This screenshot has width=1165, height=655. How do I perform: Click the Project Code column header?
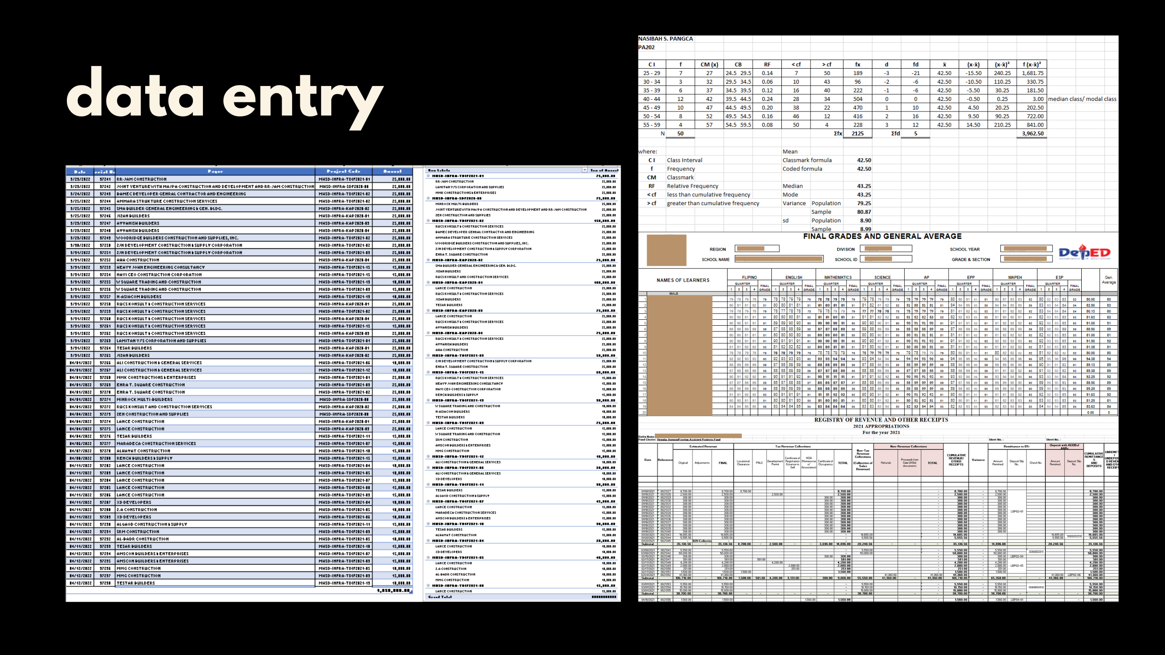(x=343, y=171)
